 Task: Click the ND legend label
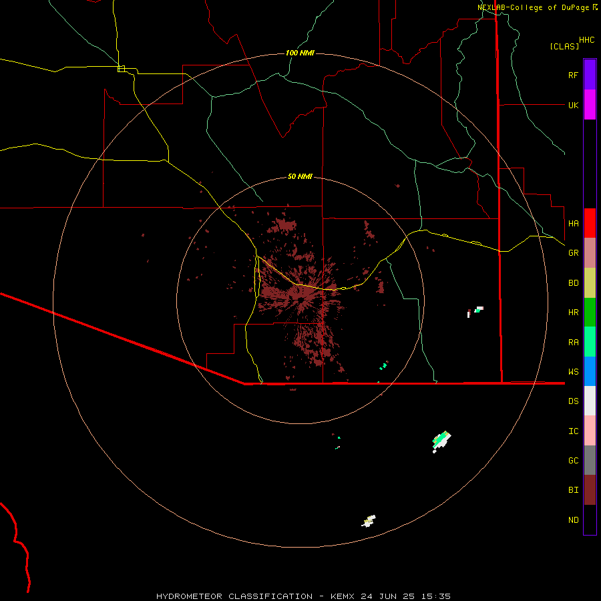point(573,520)
